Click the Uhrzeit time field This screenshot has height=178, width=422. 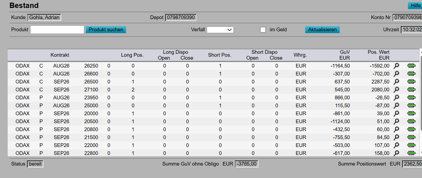pyautogui.click(x=412, y=30)
